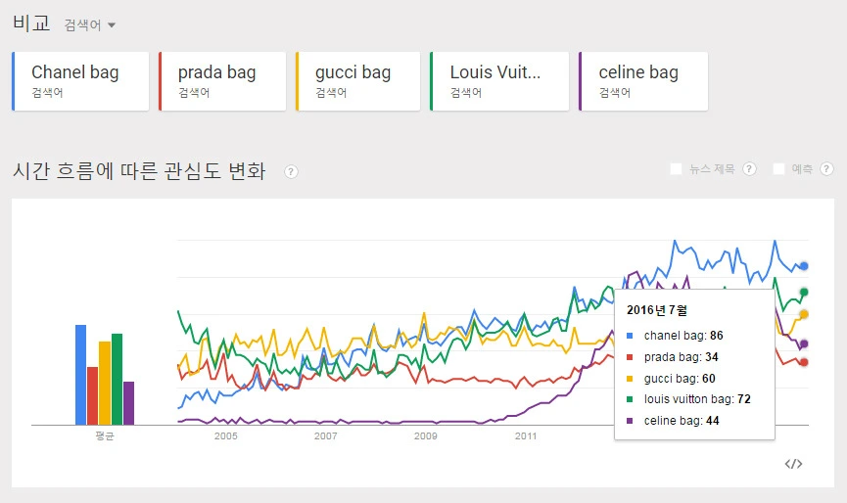Screen dimensions: 847x503
Task: Click the purple average bar in 평균 chart
Action: [x=128, y=403]
